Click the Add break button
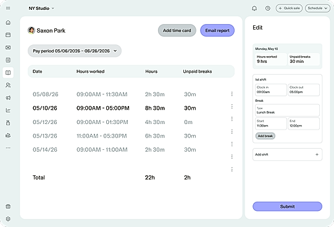 [x=265, y=136]
